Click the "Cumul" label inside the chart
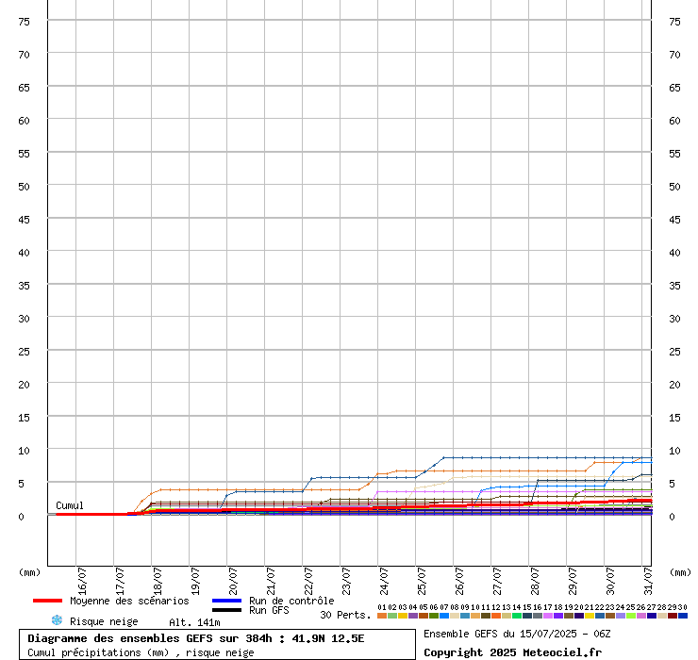The image size is (698, 660). [x=70, y=505]
